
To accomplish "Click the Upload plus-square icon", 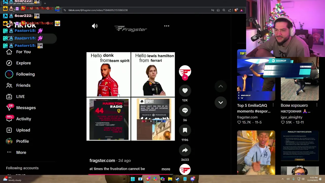I will 9,130.
